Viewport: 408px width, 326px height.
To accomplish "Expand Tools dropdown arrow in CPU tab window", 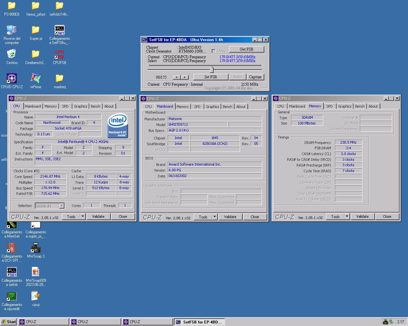I will [x=83, y=216].
